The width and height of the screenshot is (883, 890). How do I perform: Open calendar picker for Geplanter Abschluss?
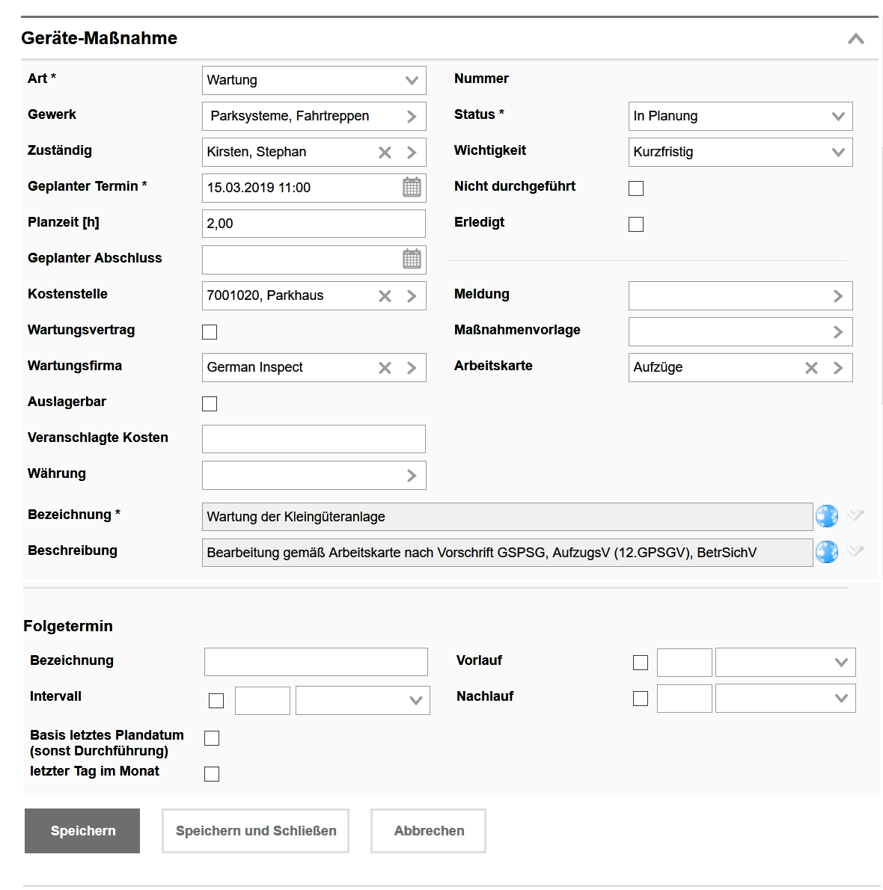[x=412, y=259]
